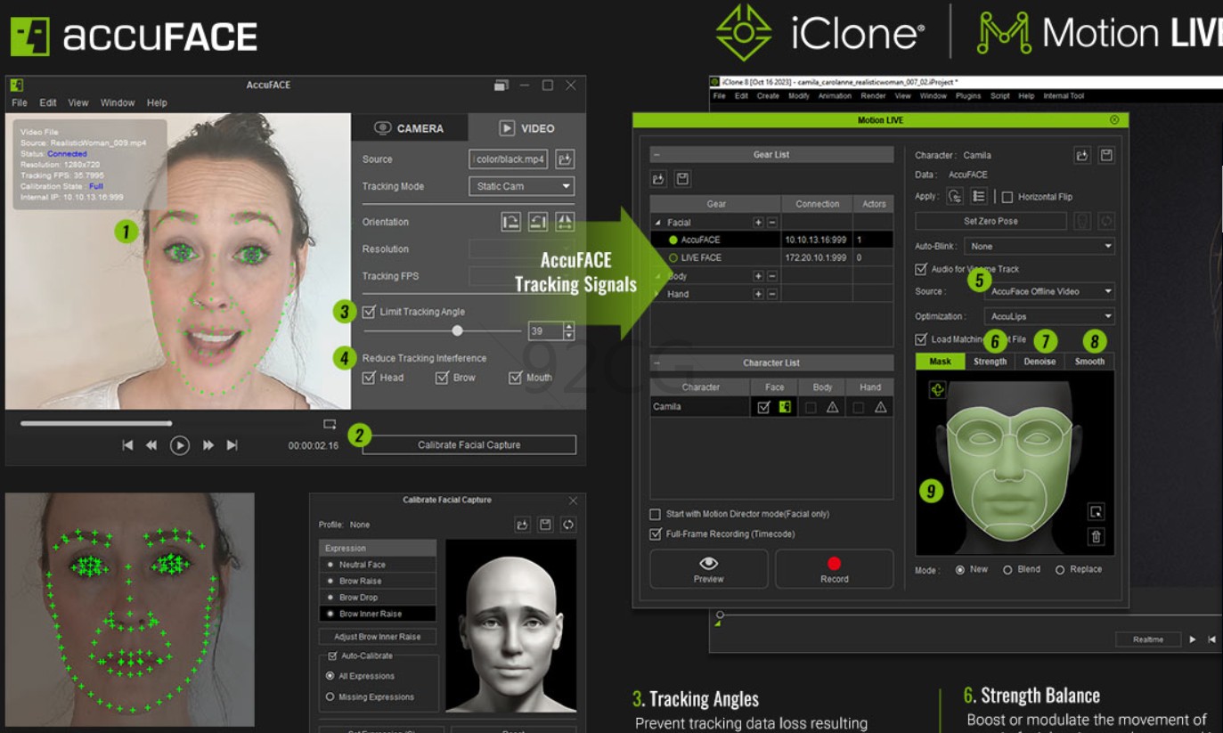Enable Start with Motion Director mode
Screen dimensions: 1223x733
coord(656,515)
